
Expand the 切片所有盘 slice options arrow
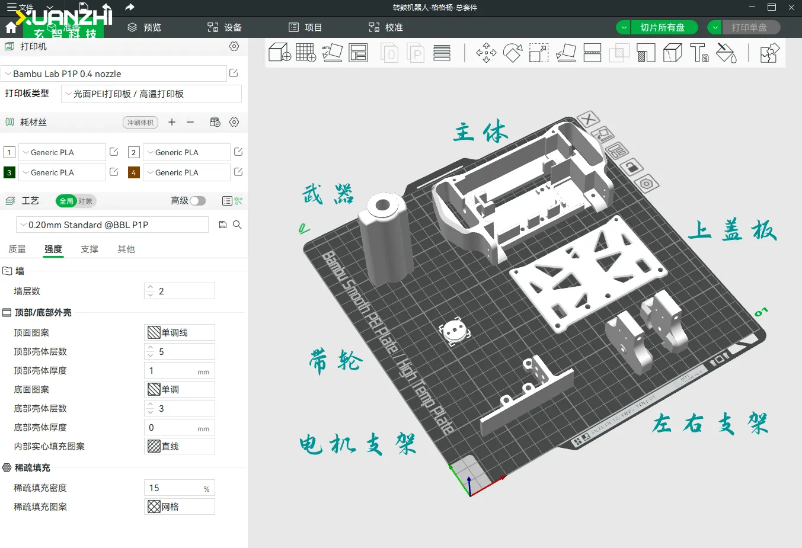click(624, 27)
